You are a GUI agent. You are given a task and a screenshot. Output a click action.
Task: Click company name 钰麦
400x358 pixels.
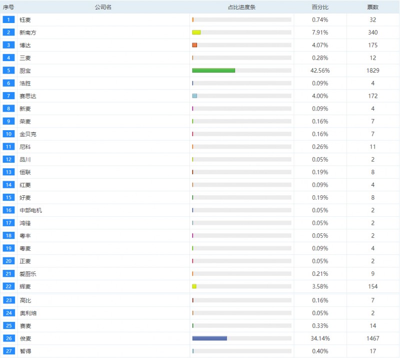click(x=25, y=20)
